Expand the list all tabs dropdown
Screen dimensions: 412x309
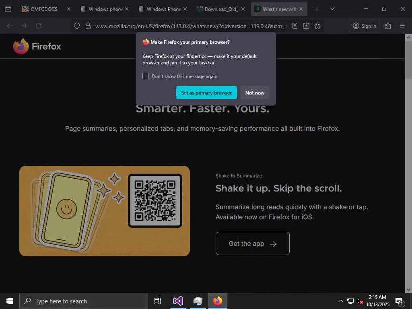point(332,9)
